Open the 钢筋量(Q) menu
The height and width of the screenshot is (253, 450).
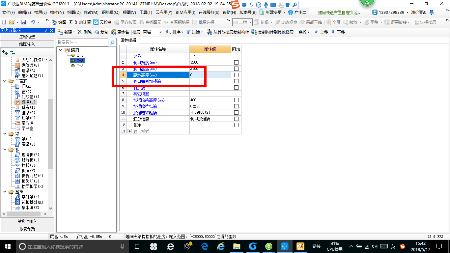[x=110, y=13]
